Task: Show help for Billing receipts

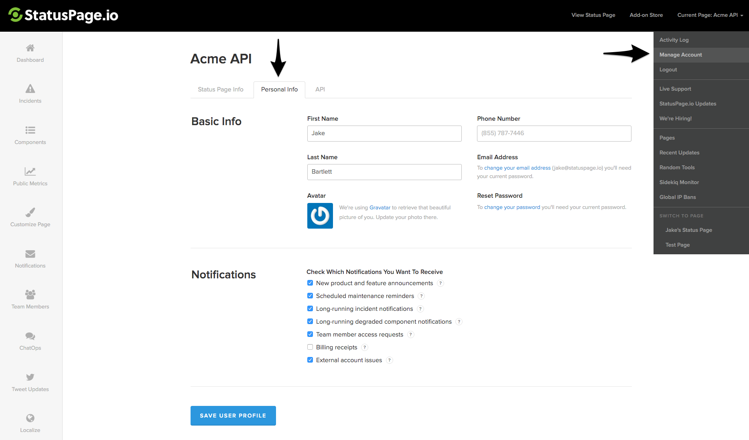Action: [365, 347]
